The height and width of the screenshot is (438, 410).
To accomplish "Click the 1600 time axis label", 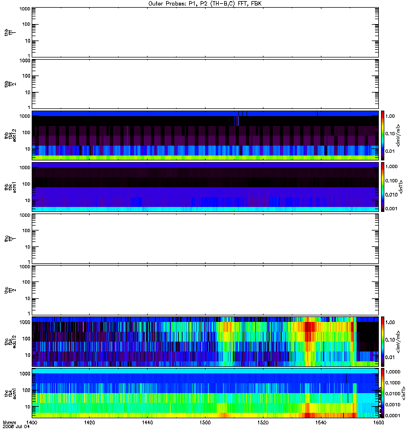I will click(378, 422).
